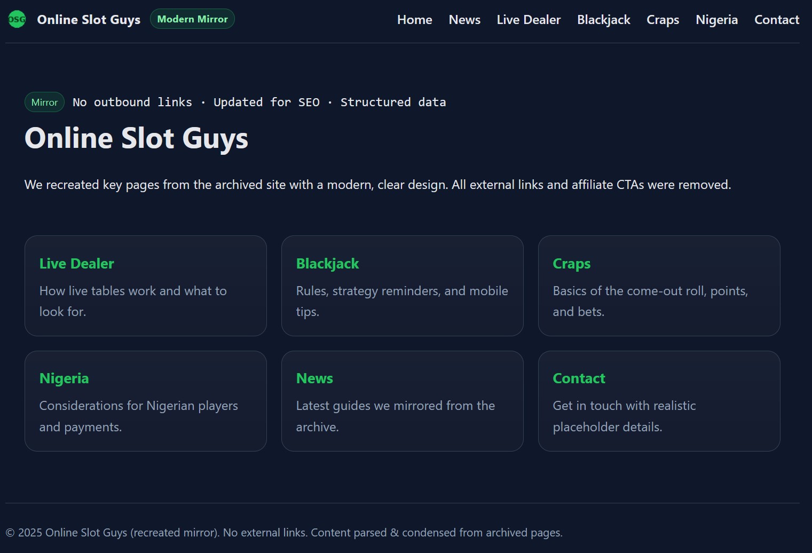Screen dimensions: 812x553
Task: Click the Modern Mirror badge in header
Action: [192, 19]
